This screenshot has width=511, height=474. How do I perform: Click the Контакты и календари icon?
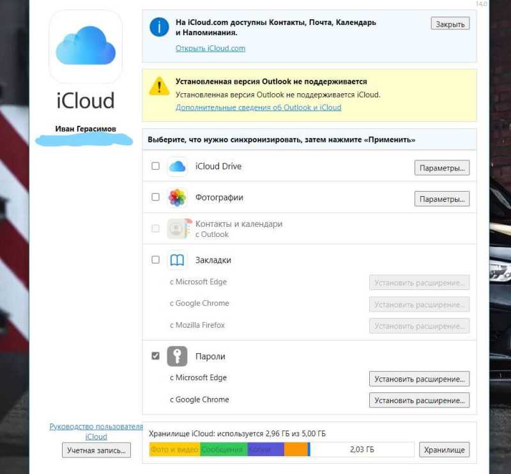click(179, 229)
